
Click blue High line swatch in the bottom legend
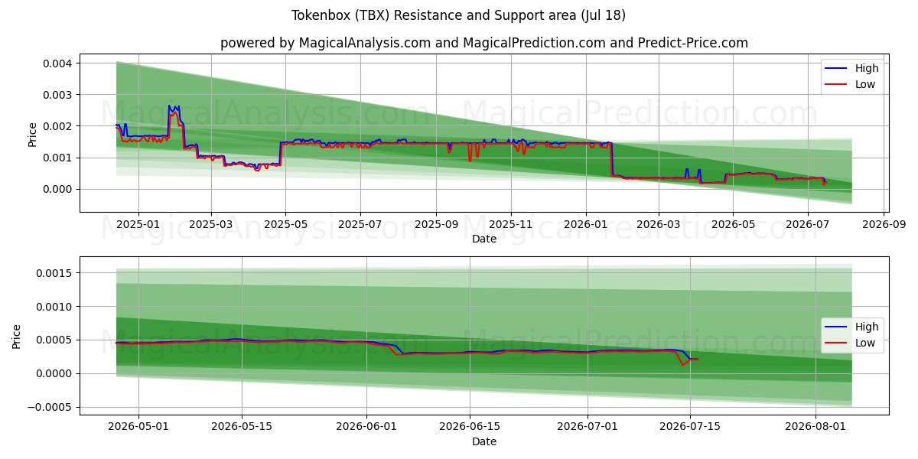coord(837,327)
